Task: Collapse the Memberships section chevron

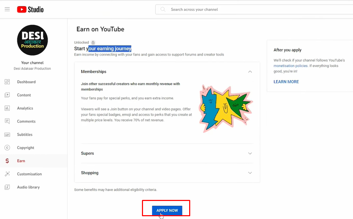Action: [250, 71]
